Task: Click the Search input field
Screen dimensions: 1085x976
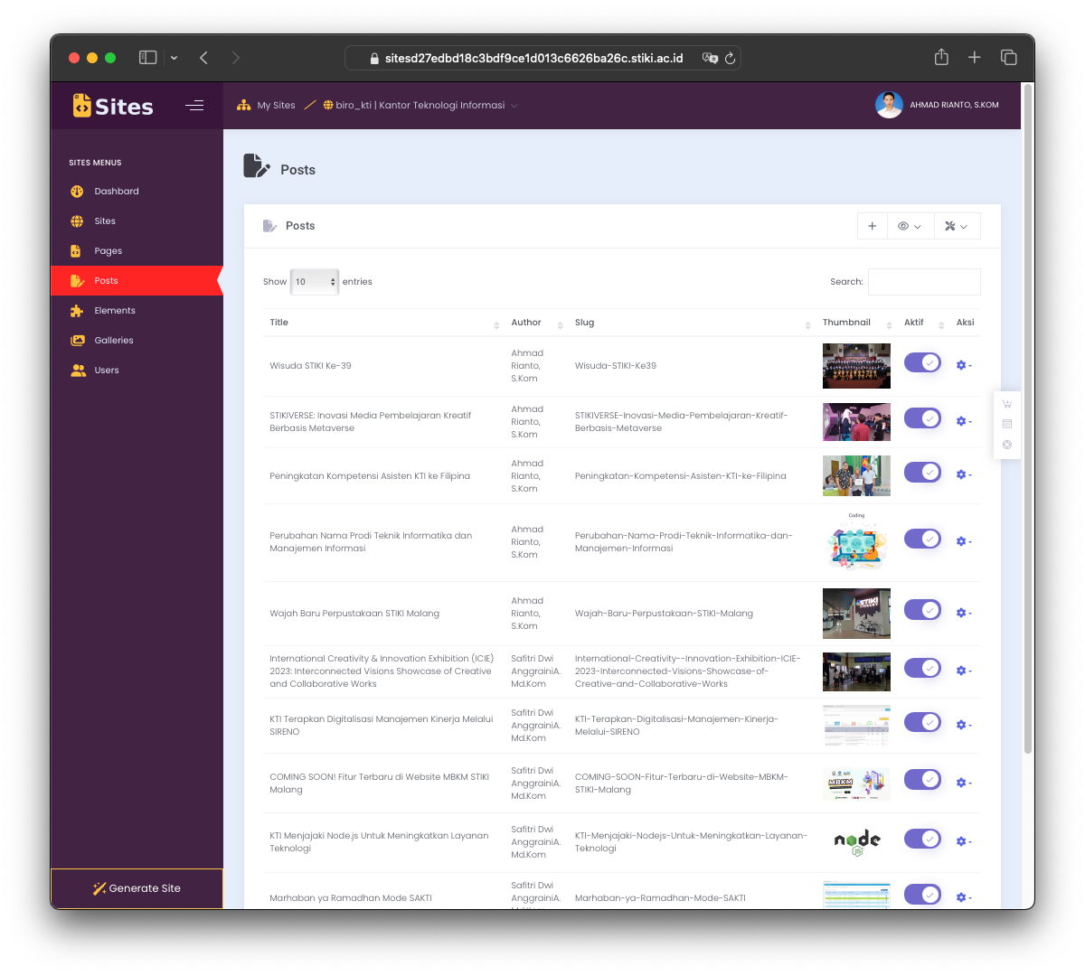Action: point(923,282)
